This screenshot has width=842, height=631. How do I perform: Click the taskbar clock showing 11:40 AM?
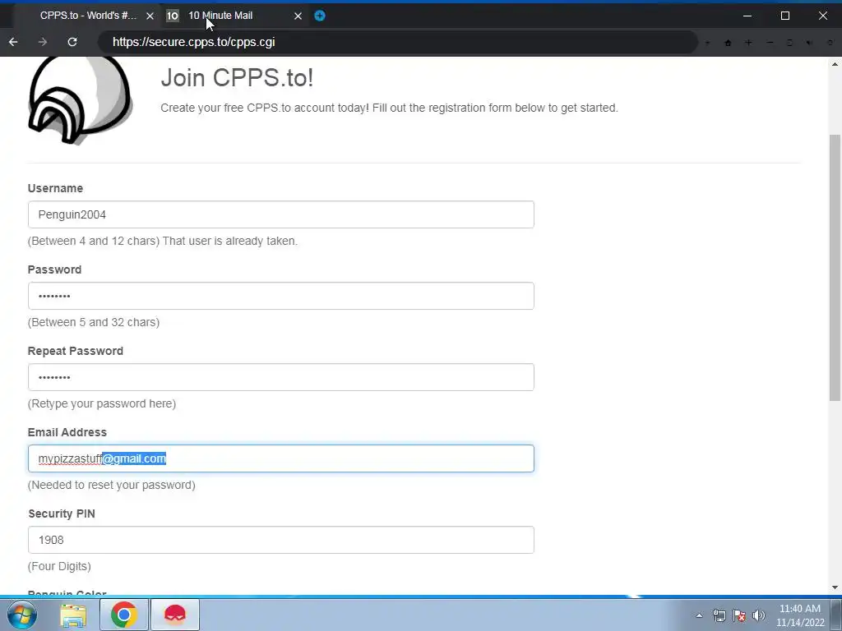point(800,615)
